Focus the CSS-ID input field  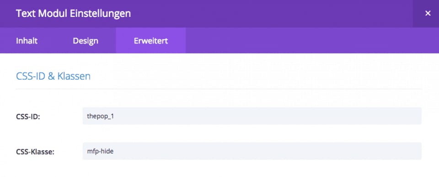[252, 116]
